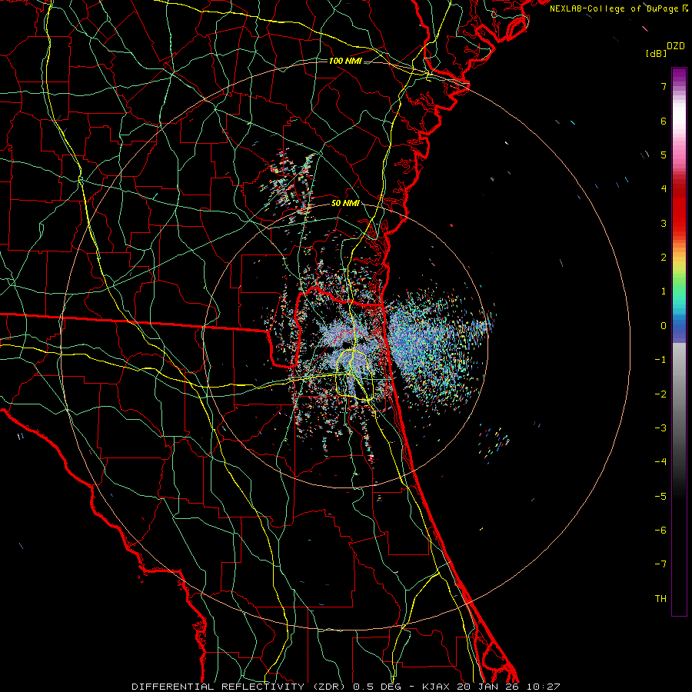This screenshot has width=692, height=692.
Task: Click the 10:27 timestamp
Action: (543, 687)
